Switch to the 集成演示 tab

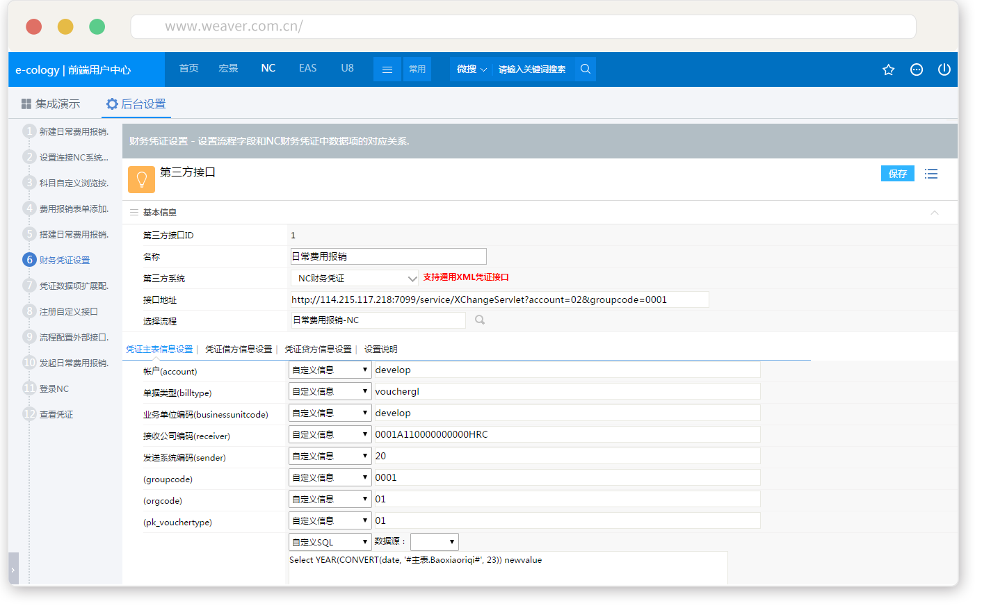click(x=51, y=104)
